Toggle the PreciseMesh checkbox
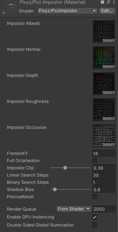The width and height of the screenshot is (118, 232). click(x=95, y=197)
